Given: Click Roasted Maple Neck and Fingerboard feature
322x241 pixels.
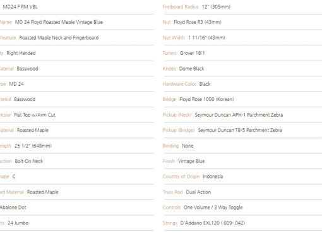Looking at the screenshot, I should pyautogui.click(x=59, y=38).
